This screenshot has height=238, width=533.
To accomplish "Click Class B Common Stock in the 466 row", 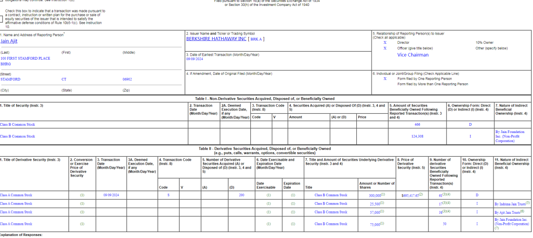I will point(17,125).
